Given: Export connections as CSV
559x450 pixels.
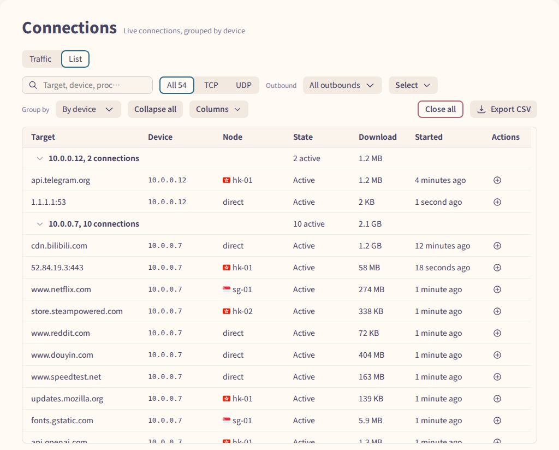Looking at the screenshot, I should coord(503,109).
